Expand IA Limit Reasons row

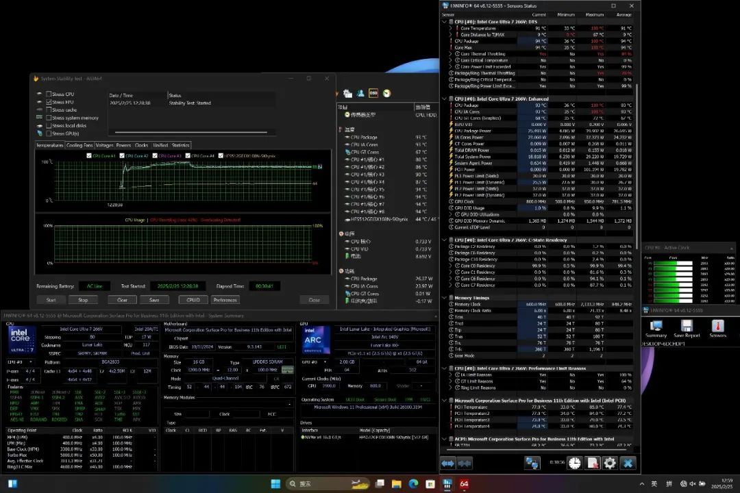coord(451,375)
